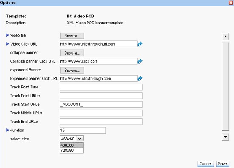The image size is (234, 168).
Task: Focus the Track Point URLs field
Action: pyautogui.click(x=101, y=96)
